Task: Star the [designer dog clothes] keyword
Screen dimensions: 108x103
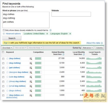Action: click(x=7, y=72)
